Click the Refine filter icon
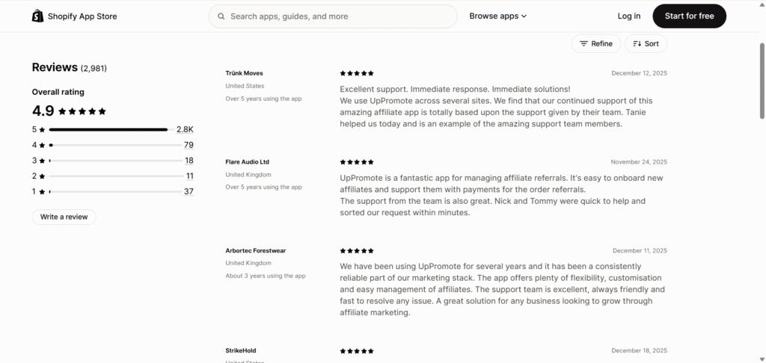This screenshot has width=766, height=363. 583,44
